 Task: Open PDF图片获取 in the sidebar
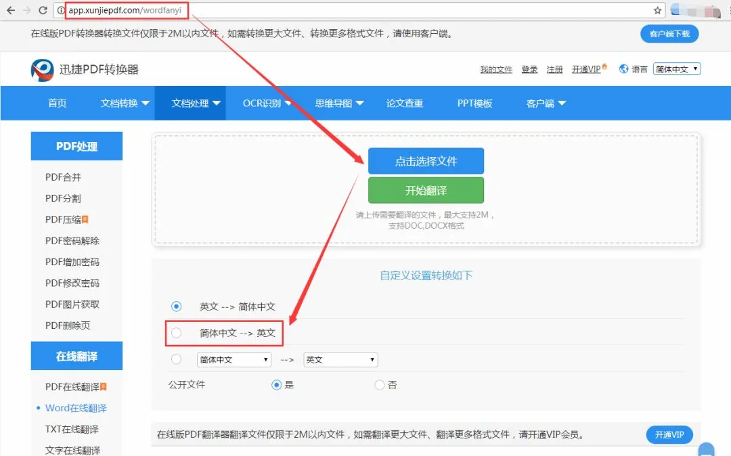[x=72, y=304]
